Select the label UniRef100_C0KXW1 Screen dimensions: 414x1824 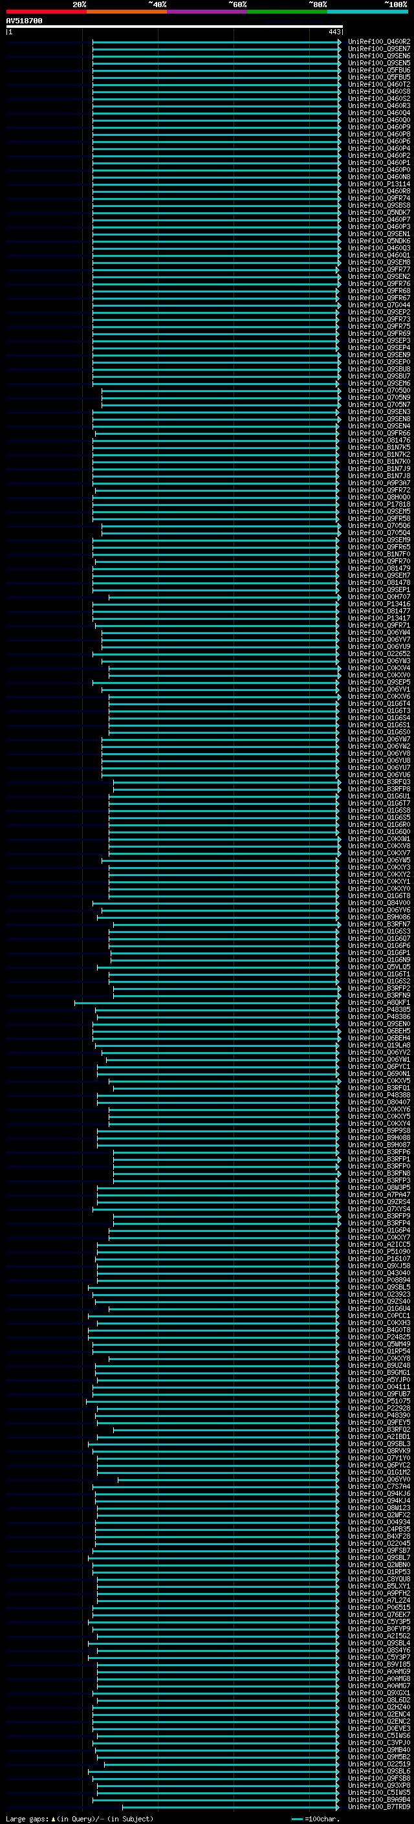click(x=378, y=839)
